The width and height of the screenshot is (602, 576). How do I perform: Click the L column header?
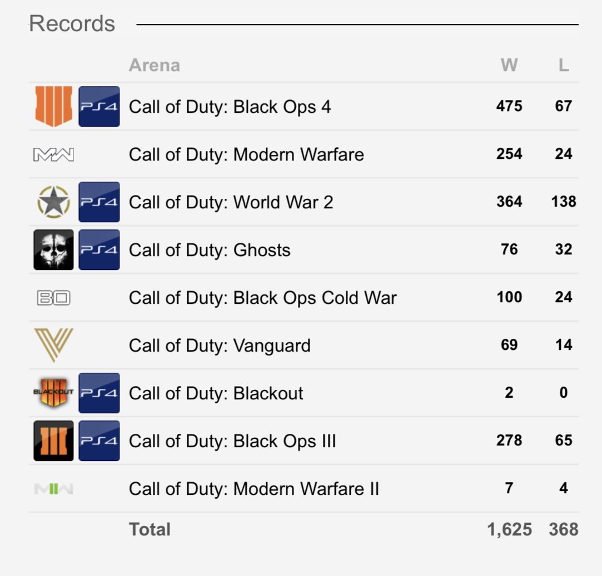563,65
